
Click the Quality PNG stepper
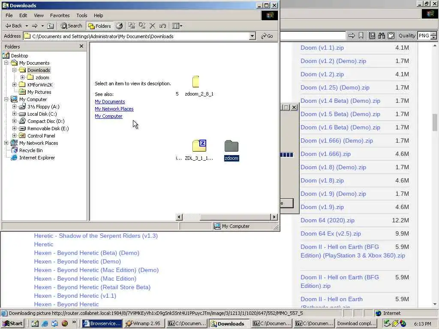click(434, 36)
